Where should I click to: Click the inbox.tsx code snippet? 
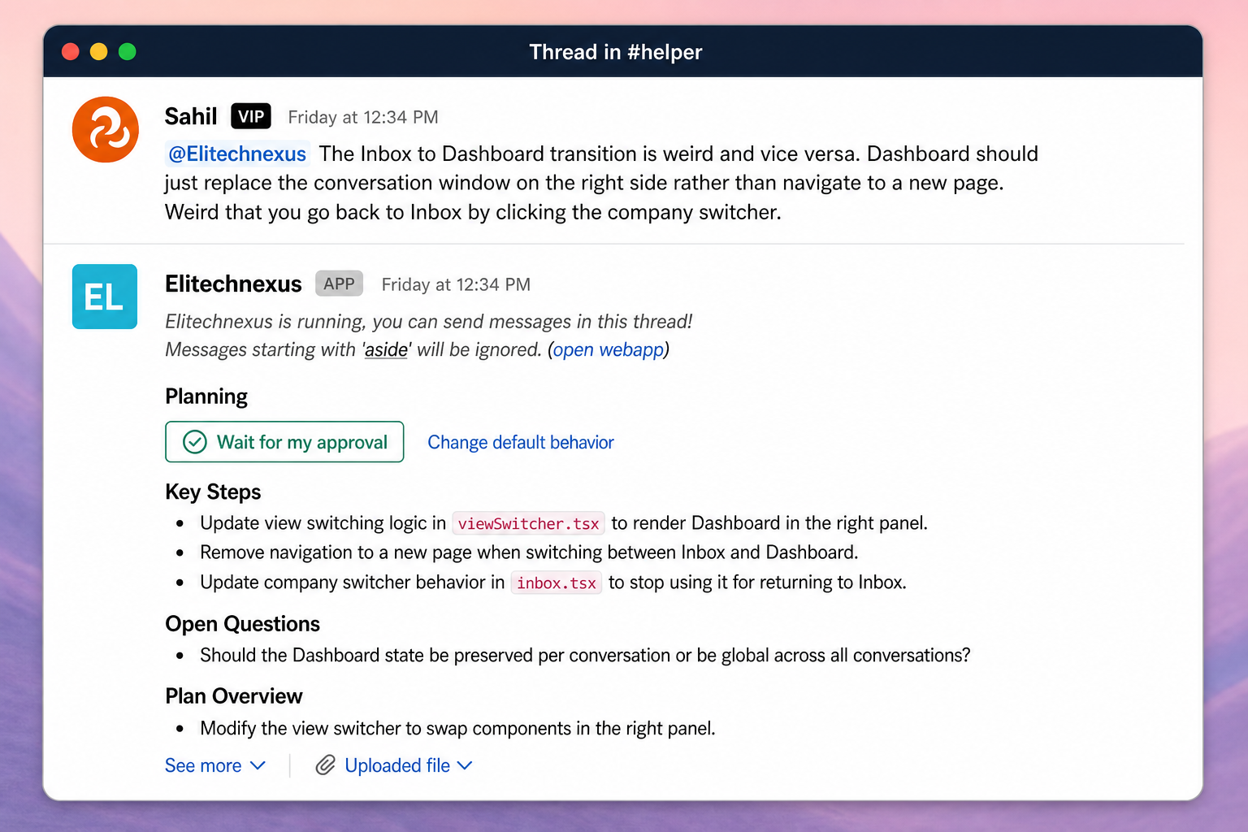(557, 583)
